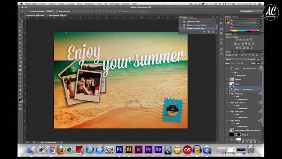This screenshot has height=159, width=282.
Task: Expand the Photo2 group
Action: click(x=230, y=121)
